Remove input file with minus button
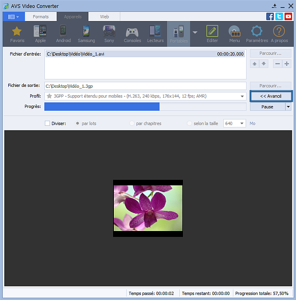The width and height of the screenshot is (296, 300). coord(277,64)
